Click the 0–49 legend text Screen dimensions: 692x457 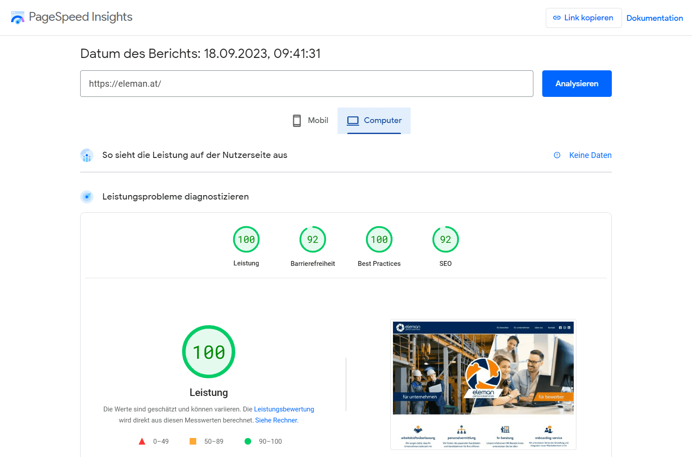point(161,442)
